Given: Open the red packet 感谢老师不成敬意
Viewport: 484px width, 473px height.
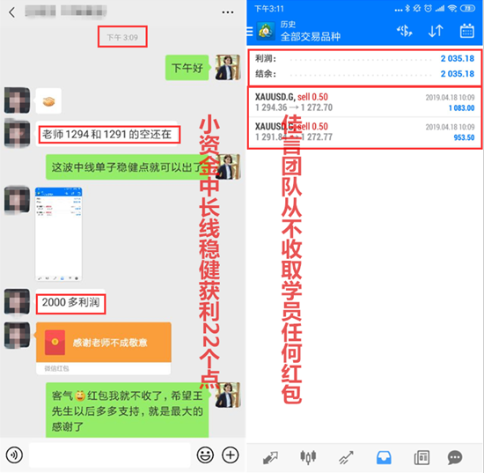Looking at the screenshot, I should [104, 349].
